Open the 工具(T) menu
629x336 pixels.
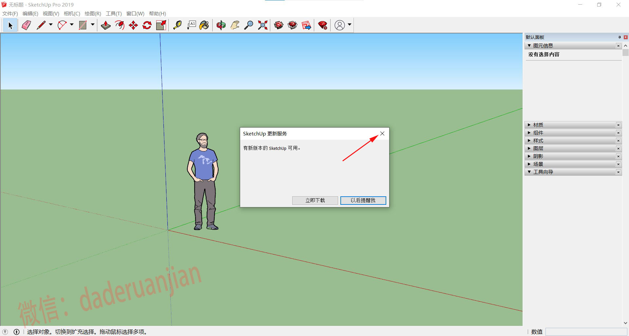coord(114,13)
